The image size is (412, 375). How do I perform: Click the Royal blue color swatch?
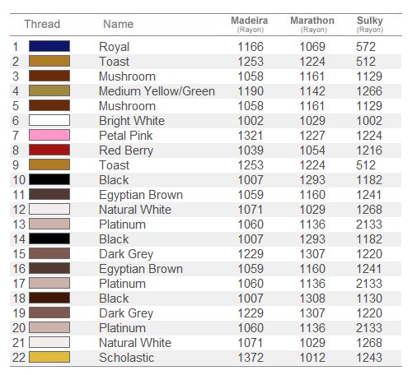pos(49,46)
